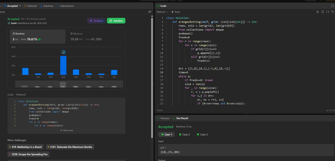This screenshot has width=335, height=161.
Task: Click the green check icon on Case 2
Action: click(x=180, y=134)
